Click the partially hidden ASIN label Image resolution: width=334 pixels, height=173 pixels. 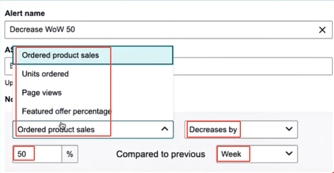tap(9, 50)
